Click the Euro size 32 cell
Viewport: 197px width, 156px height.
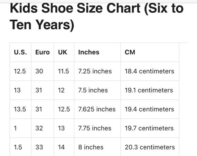(x=43, y=128)
